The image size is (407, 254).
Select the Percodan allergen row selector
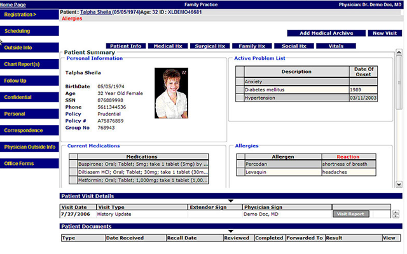pyautogui.click(x=240, y=164)
